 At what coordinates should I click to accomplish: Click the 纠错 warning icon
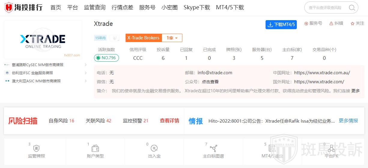click(x=331, y=23)
